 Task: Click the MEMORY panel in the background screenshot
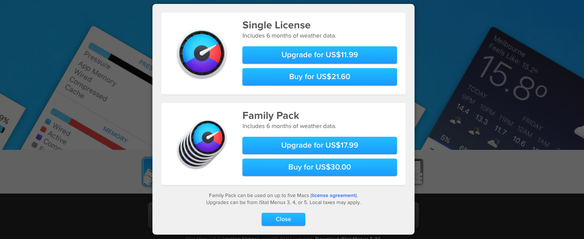click(87, 131)
